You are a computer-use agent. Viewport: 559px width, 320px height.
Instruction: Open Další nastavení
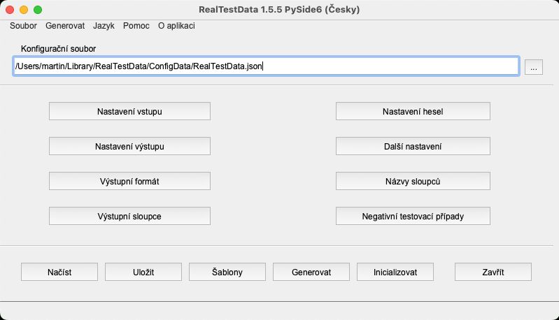tap(413, 146)
